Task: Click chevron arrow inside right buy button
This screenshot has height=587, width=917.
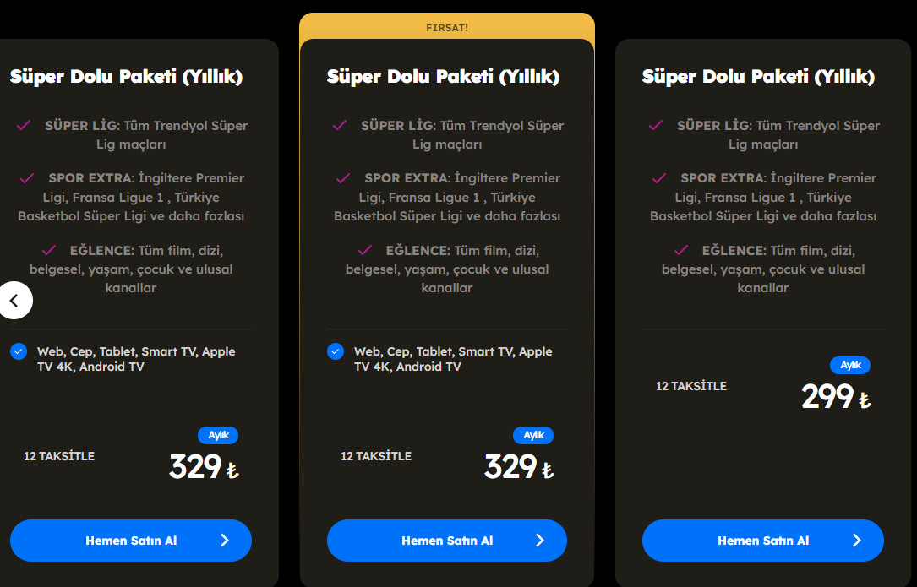Action: [x=857, y=541]
